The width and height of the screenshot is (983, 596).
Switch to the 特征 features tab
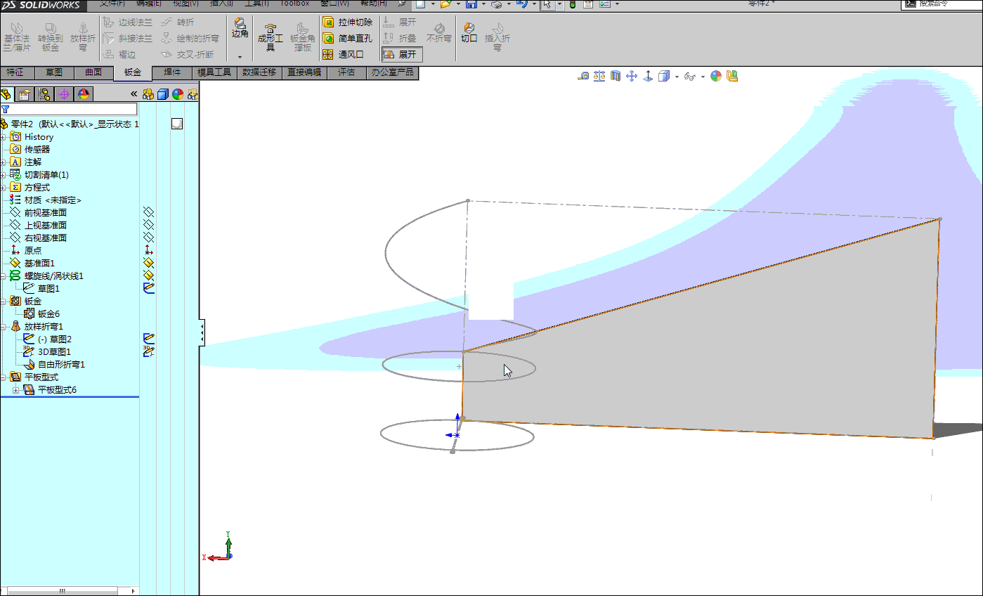coord(15,72)
